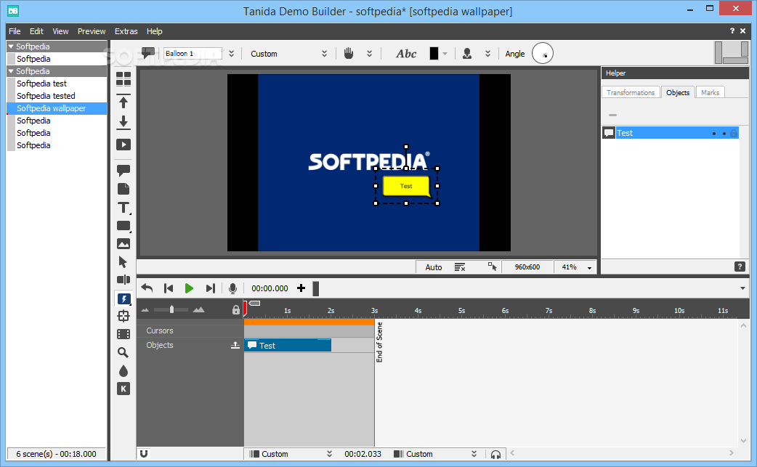
Task: Click the plus icon next to timecode
Action: (x=301, y=288)
